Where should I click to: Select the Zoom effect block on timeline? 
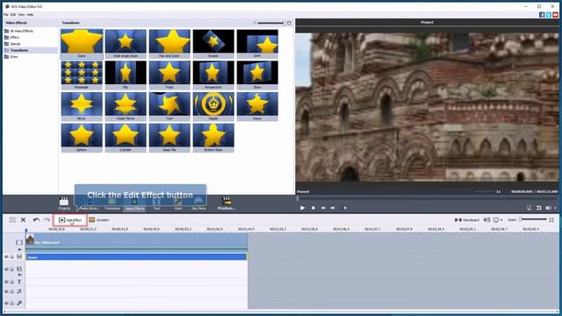point(137,257)
